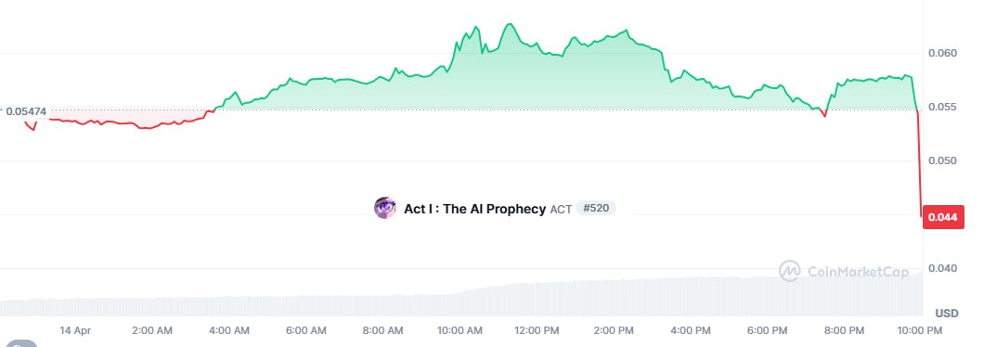Click the 0.050 price axis label

point(942,161)
